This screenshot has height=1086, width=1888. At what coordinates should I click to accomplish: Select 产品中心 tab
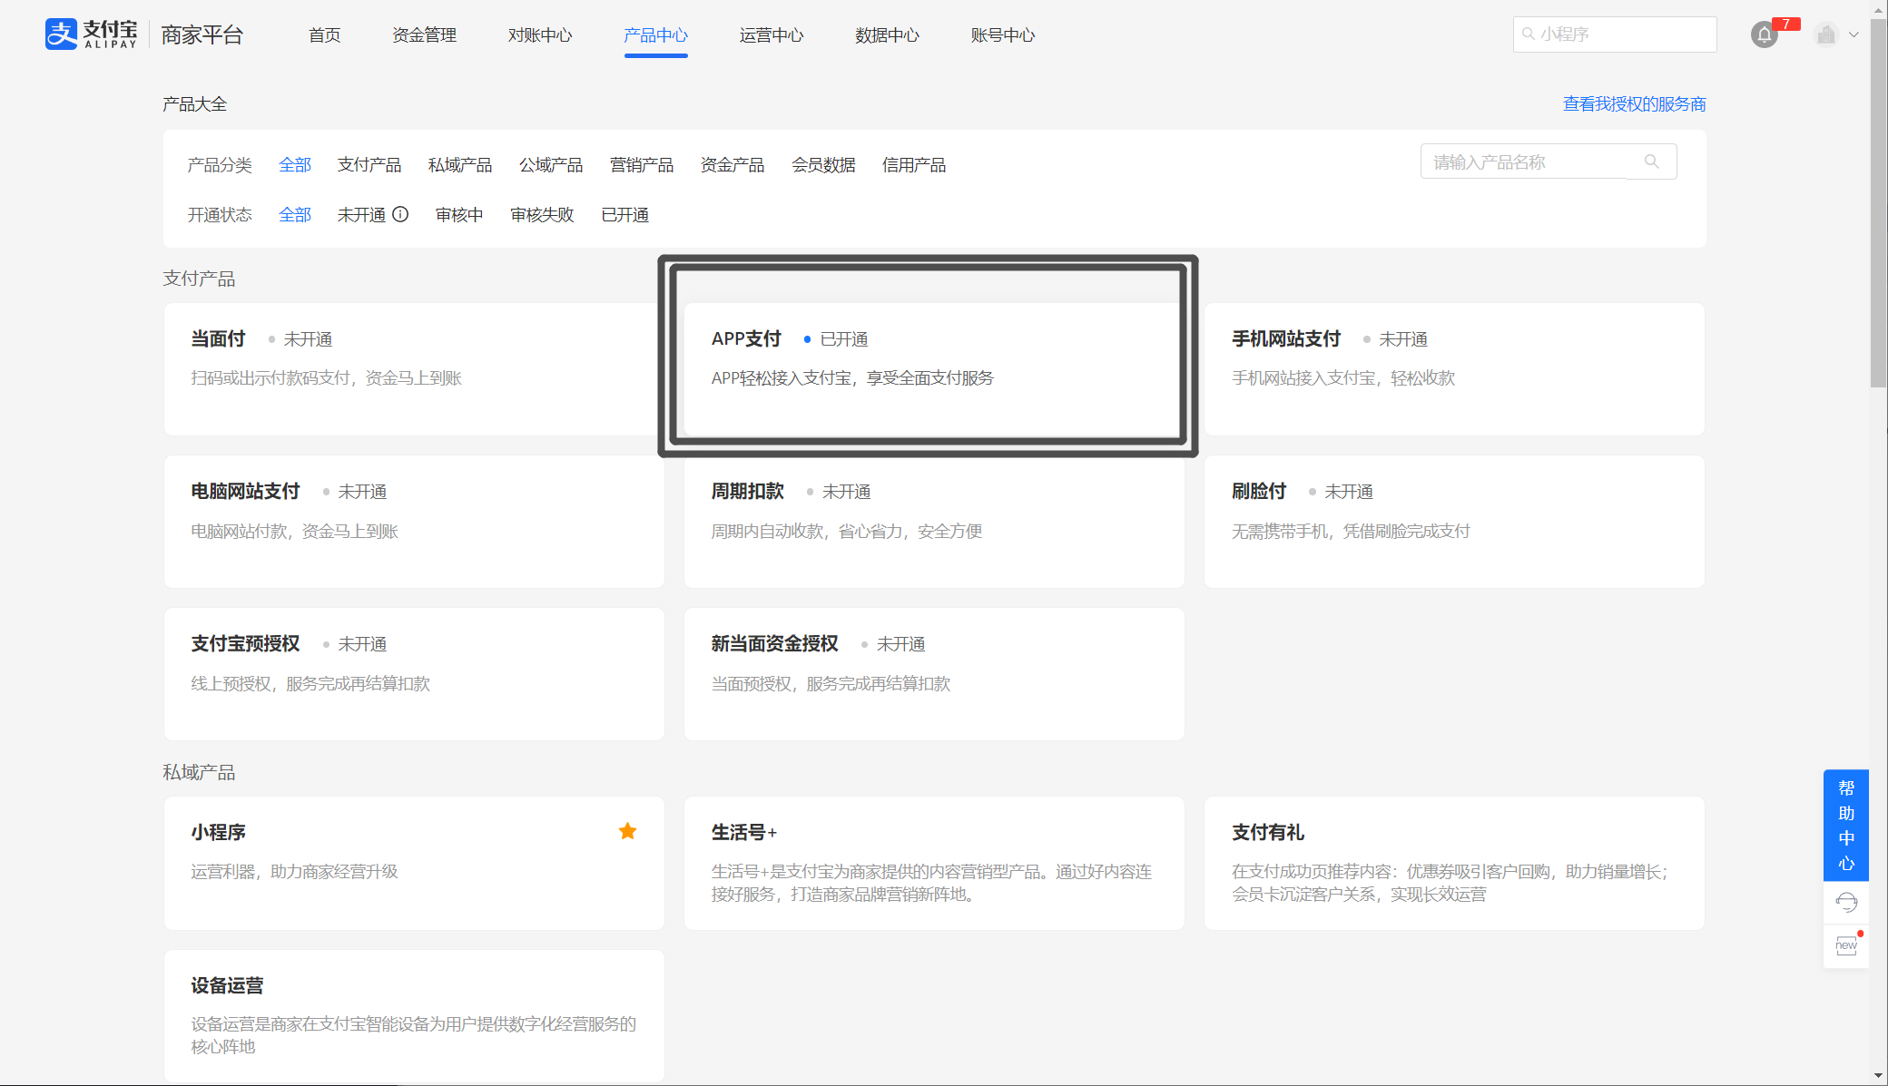(655, 34)
